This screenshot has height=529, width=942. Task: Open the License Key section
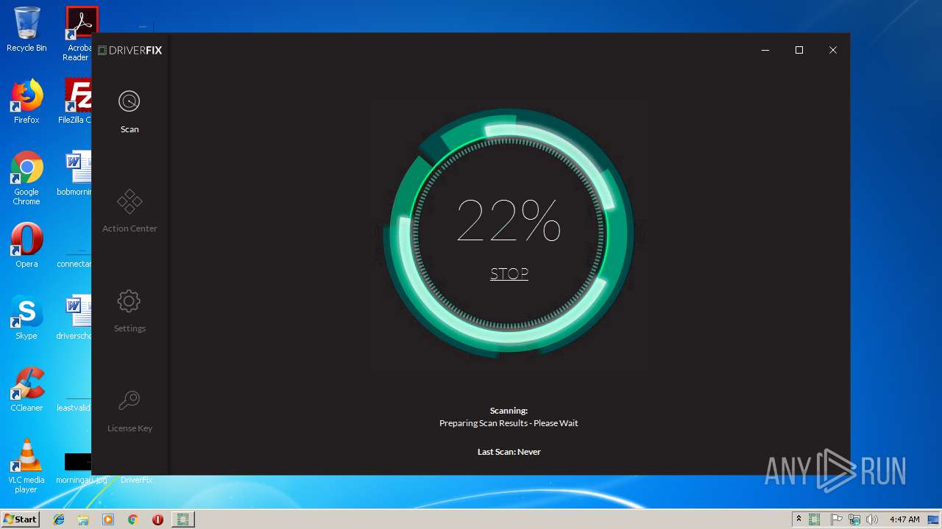coord(130,411)
